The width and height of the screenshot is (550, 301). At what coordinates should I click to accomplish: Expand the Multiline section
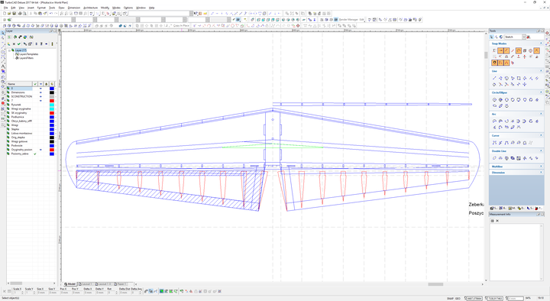tap(541, 167)
